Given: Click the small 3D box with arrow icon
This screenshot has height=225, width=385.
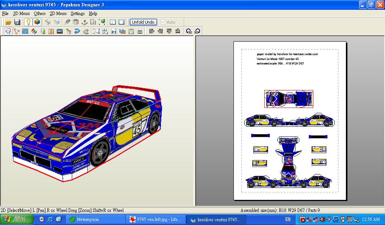Looking at the screenshot, I should click(x=68, y=31).
